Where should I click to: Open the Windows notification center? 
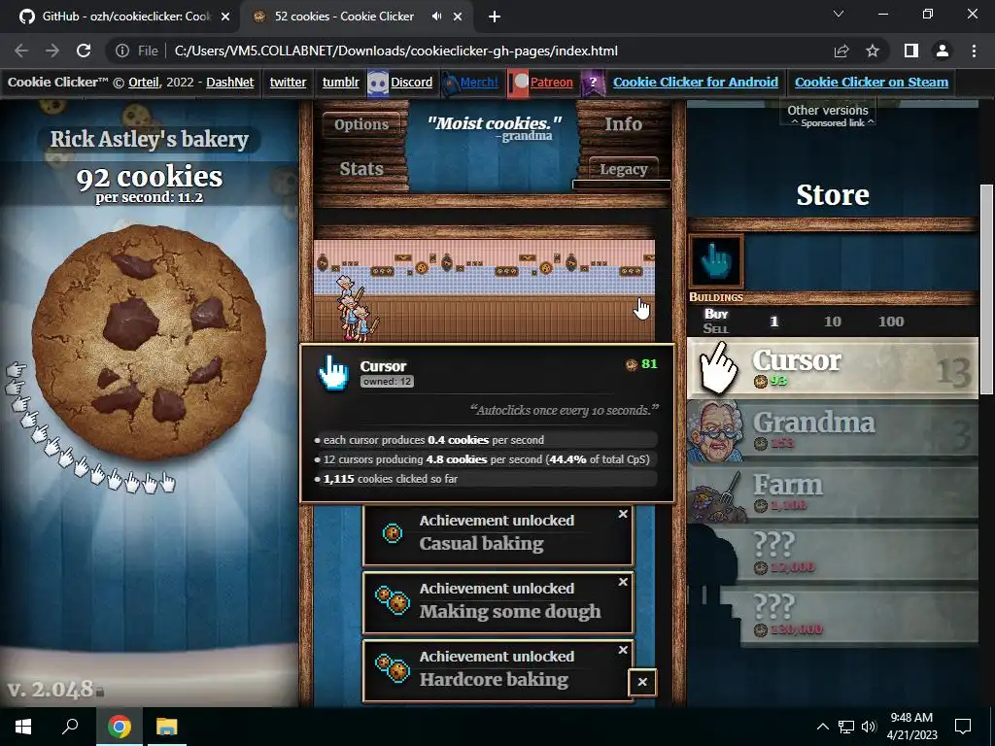[963, 727]
